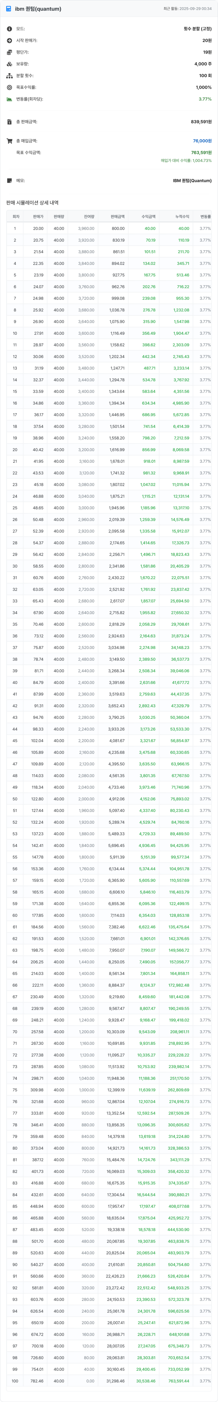Click the note icon next to 메모
The width and height of the screenshot is (218, 1402).
click(9, 181)
